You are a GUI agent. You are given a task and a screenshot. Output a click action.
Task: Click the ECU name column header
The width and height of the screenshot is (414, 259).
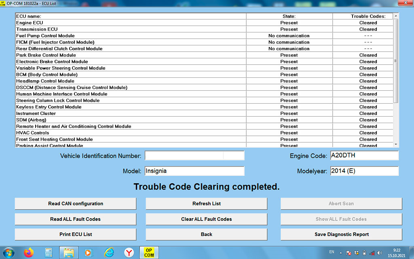131,16
